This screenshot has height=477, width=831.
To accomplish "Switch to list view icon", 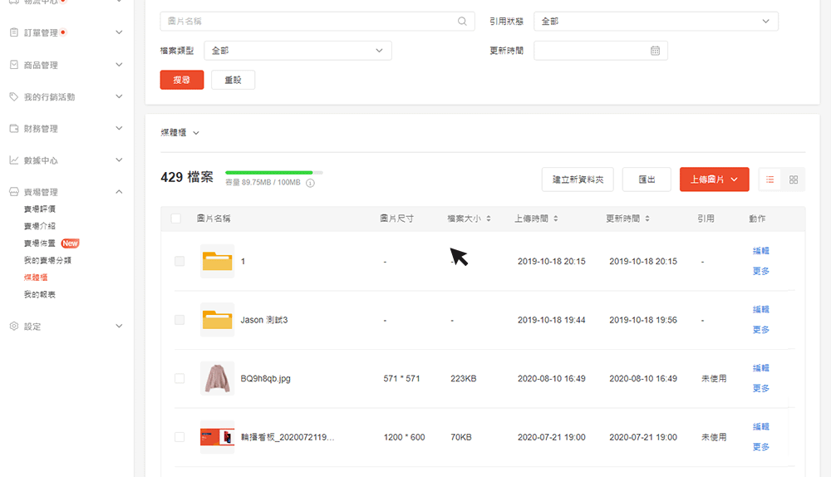I will [770, 179].
